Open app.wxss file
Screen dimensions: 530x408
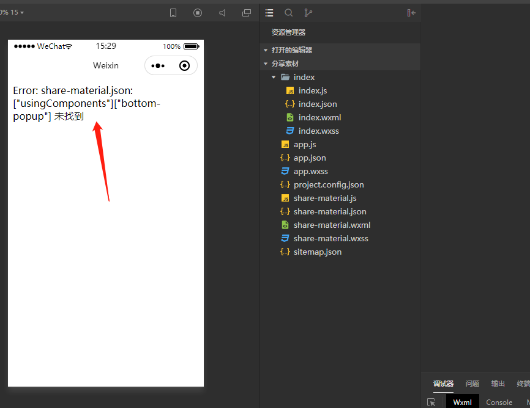click(x=340, y=171)
